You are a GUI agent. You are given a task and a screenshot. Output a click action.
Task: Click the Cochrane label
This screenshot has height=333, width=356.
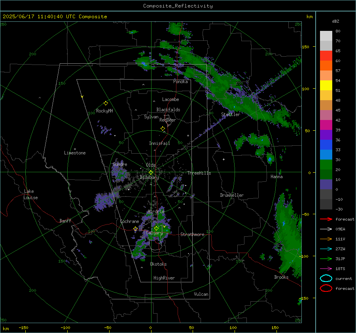(x=129, y=221)
